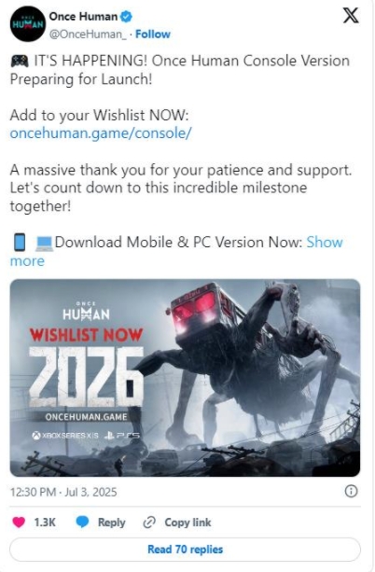The width and height of the screenshot is (375, 572).
Task: Open the 2026 Wishlist Now image
Action: tap(185, 378)
